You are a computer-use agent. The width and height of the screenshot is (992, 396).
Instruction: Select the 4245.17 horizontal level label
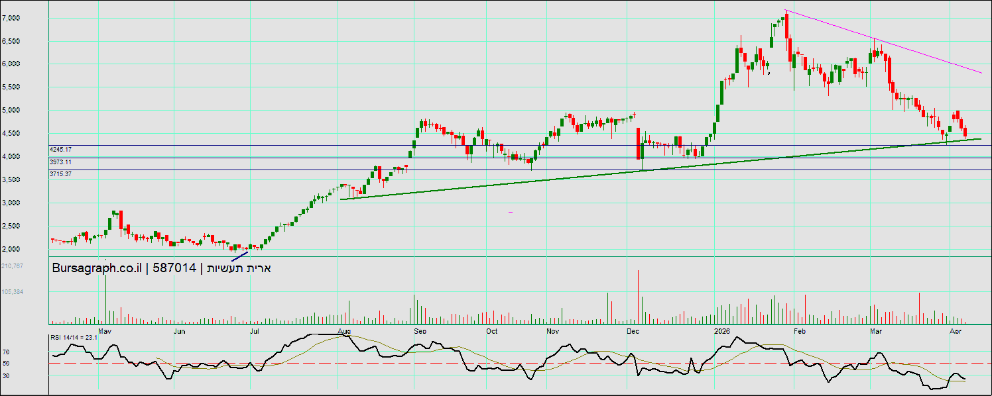60,150
